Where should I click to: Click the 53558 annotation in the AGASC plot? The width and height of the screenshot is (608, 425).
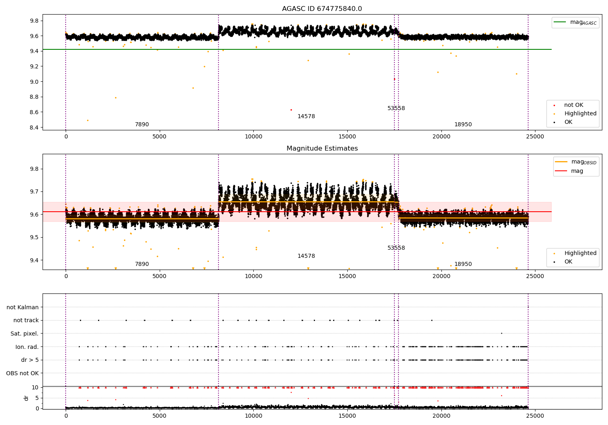coord(396,108)
